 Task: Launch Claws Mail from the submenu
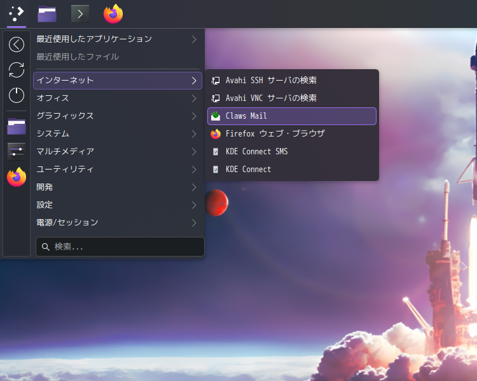click(292, 116)
